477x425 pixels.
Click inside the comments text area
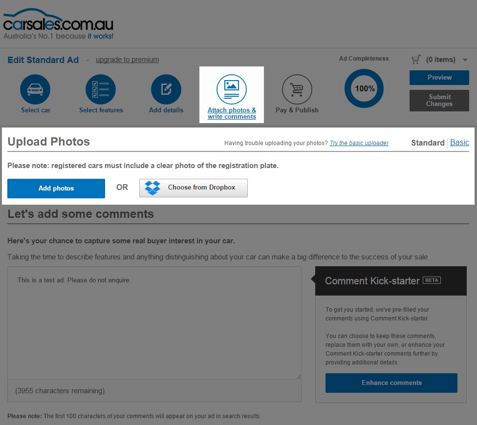154,323
